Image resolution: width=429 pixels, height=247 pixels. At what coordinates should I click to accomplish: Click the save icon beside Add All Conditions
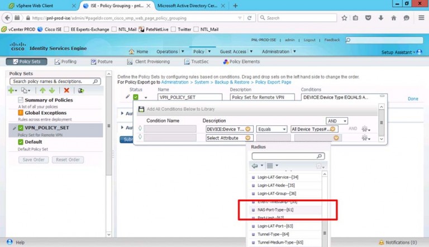(x=141, y=109)
